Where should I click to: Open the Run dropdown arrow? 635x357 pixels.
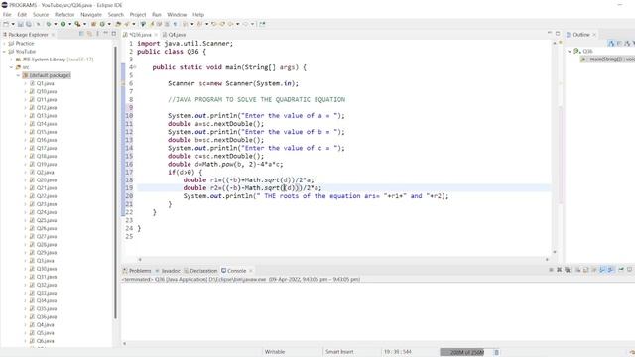coord(70,24)
